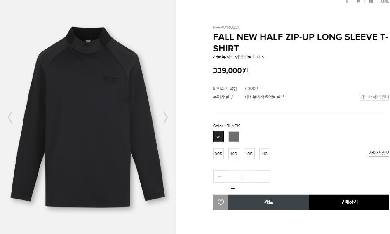Viewport: 390px width, 234px height.
Task: Choose size 095
Action: pyautogui.click(x=218, y=154)
